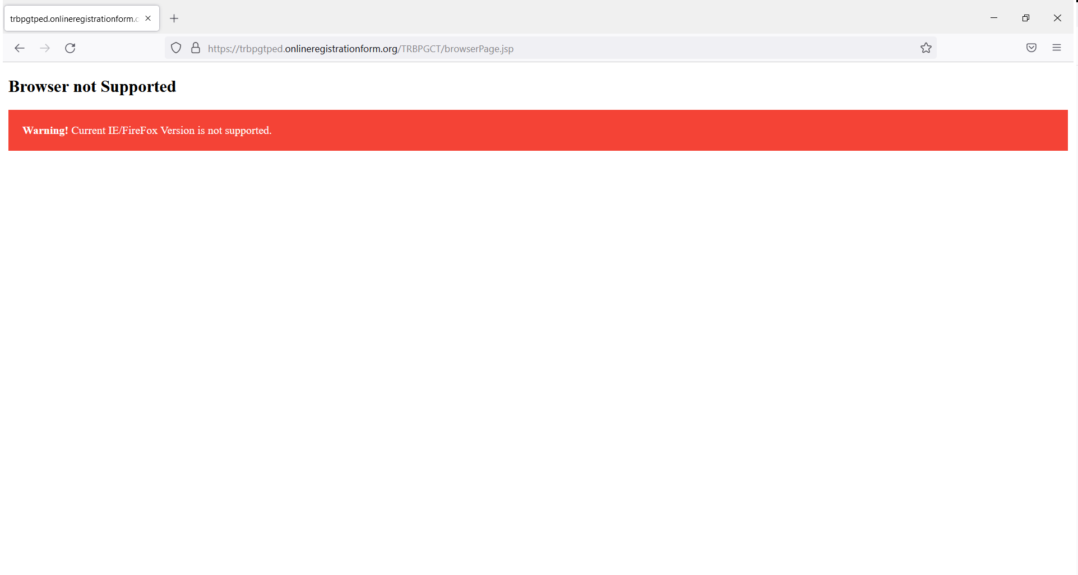Minimize the browser window

pyautogui.click(x=994, y=18)
